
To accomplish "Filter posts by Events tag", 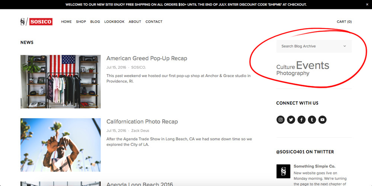I will pyautogui.click(x=312, y=65).
